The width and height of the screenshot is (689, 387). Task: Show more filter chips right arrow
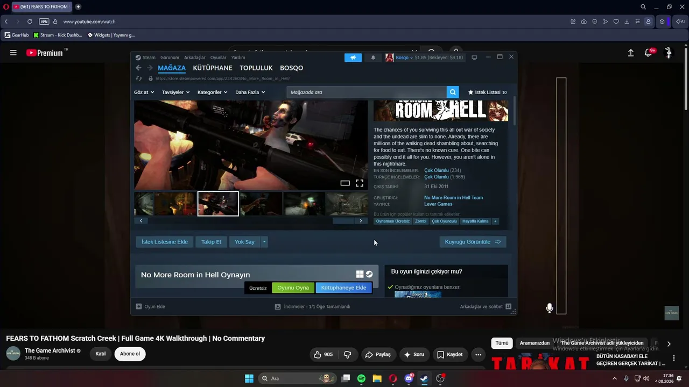pyautogui.click(x=669, y=344)
